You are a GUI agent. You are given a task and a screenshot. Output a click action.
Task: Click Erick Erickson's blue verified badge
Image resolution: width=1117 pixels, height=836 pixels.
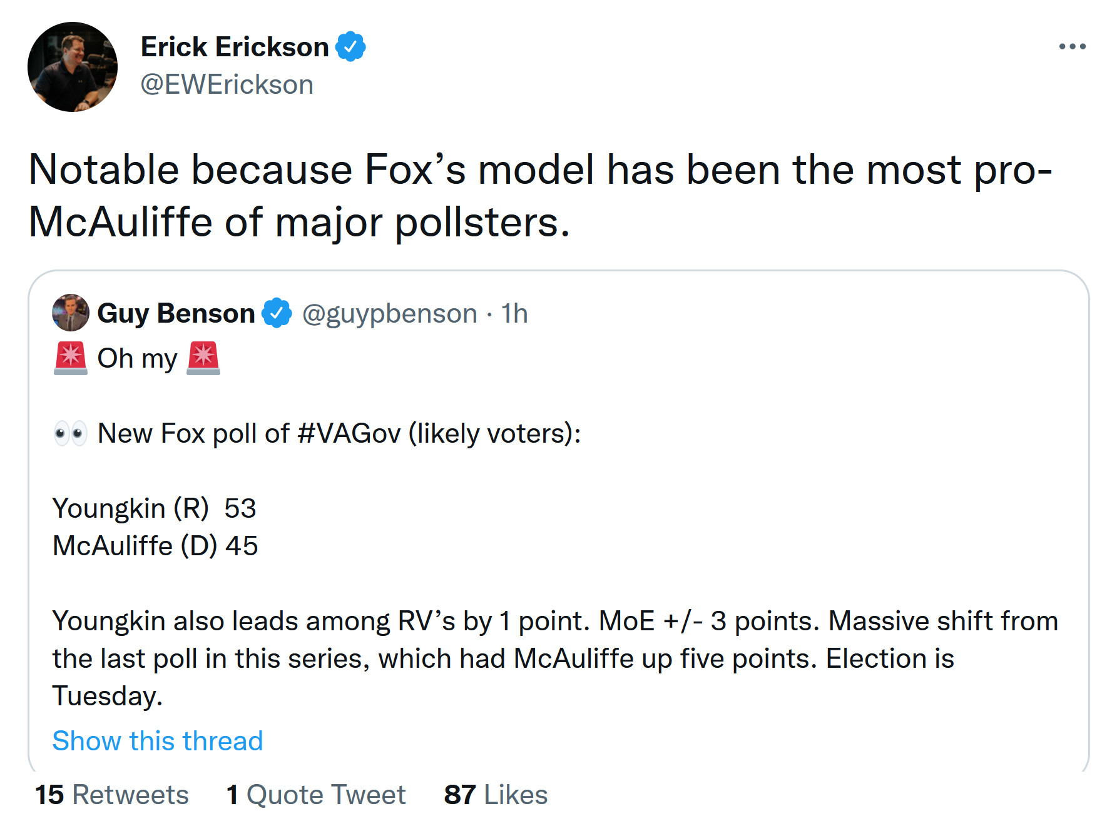tap(350, 47)
